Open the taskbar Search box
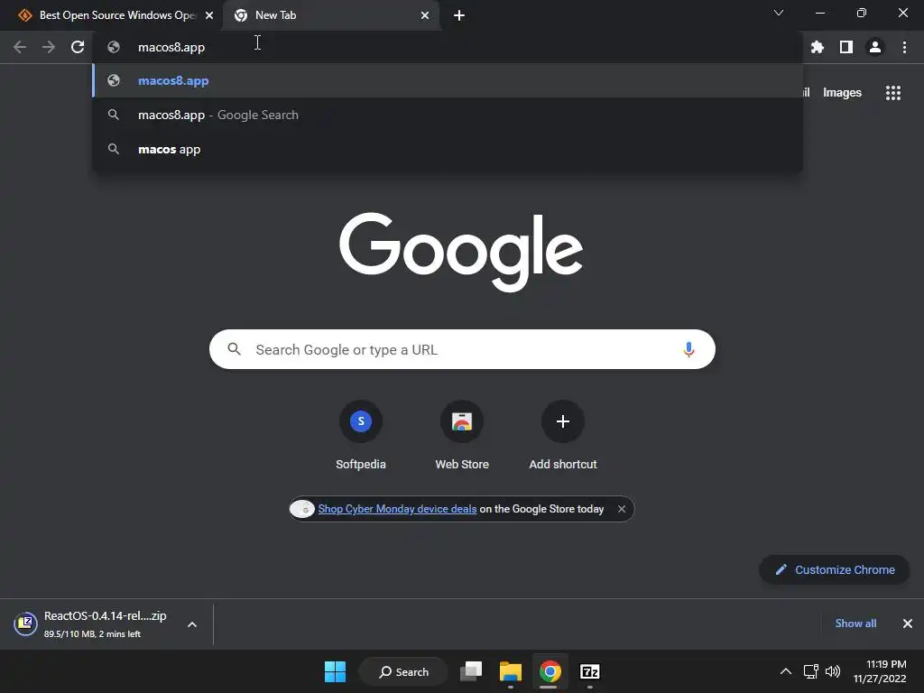This screenshot has width=924, height=693. pyautogui.click(x=403, y=671)
